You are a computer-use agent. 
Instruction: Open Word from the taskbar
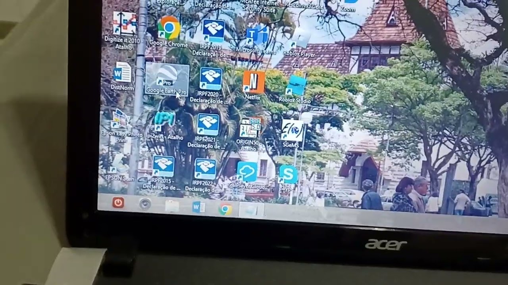198,207
